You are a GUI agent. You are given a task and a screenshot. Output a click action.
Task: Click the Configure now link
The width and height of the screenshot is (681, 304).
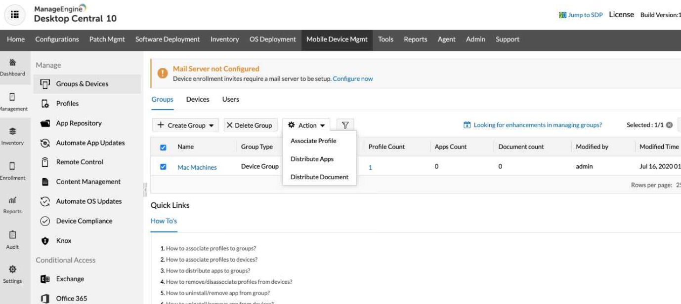click(x=353, y=79)
